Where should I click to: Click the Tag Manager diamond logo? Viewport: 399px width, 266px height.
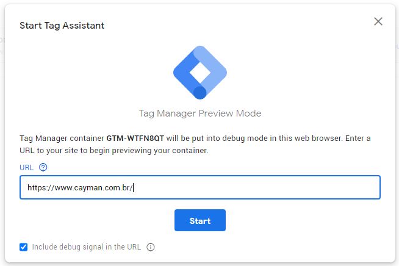point(200,73)
